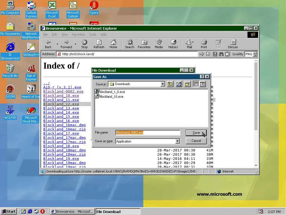
Task: Click the Forward toolbar button
Action: pyautogui.click(x=66, y=44)
